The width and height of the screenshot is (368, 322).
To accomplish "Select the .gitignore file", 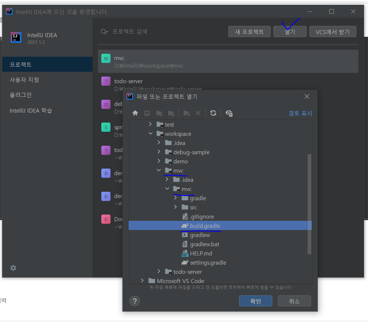I will 220,217.
